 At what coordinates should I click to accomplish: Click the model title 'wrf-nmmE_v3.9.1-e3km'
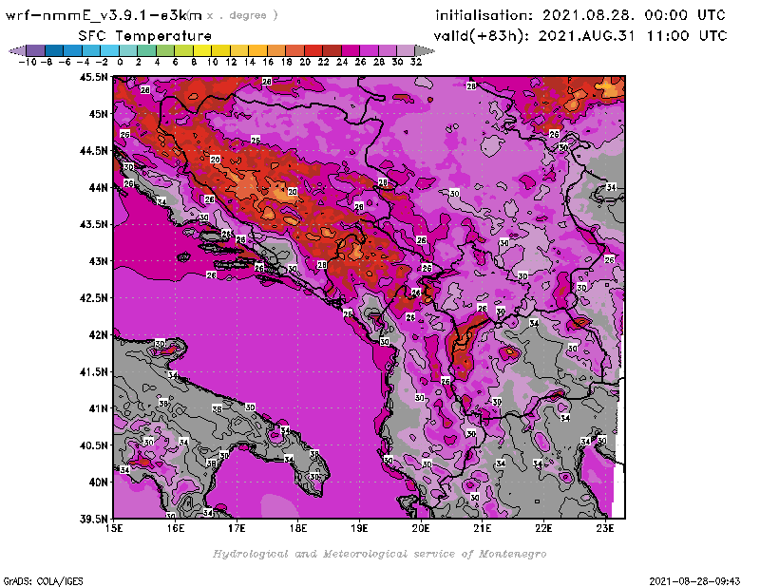[104, 15]
